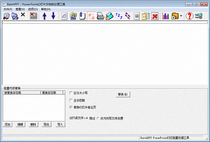Screen dimensions: 210x142
Task: Click the orange folder tools icon
Action: 175,16
